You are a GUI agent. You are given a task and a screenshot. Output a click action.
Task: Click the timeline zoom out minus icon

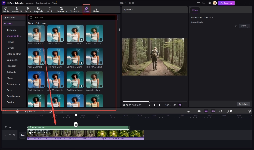click(227, 111)
